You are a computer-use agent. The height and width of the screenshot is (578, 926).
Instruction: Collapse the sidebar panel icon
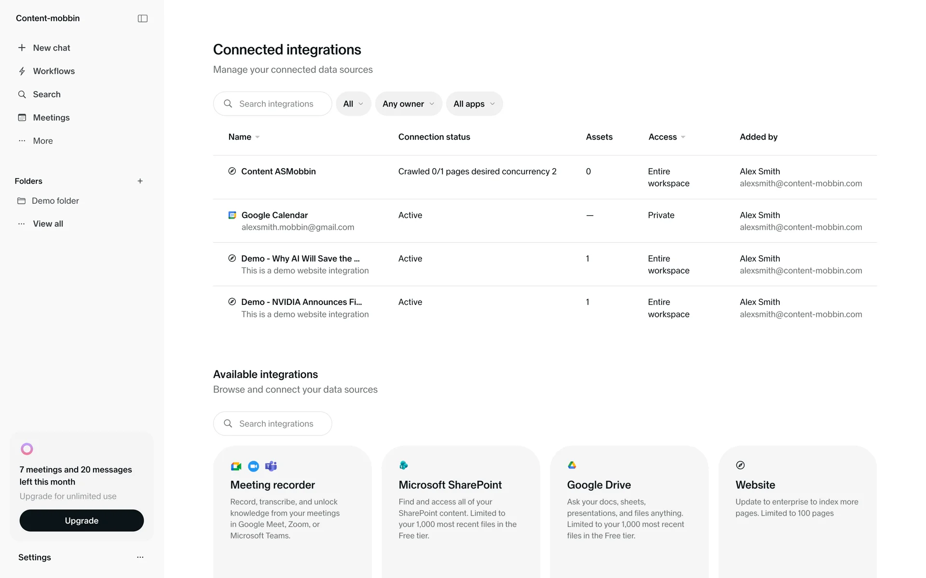[x=142, y=18]
